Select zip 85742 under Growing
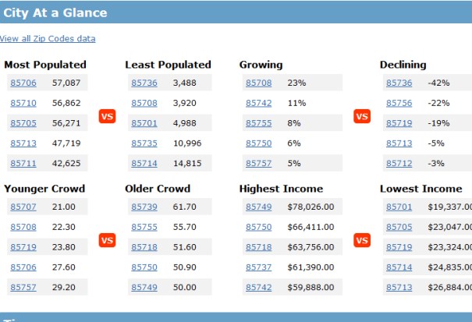This screenshot has height=322, width=472. 258,103
